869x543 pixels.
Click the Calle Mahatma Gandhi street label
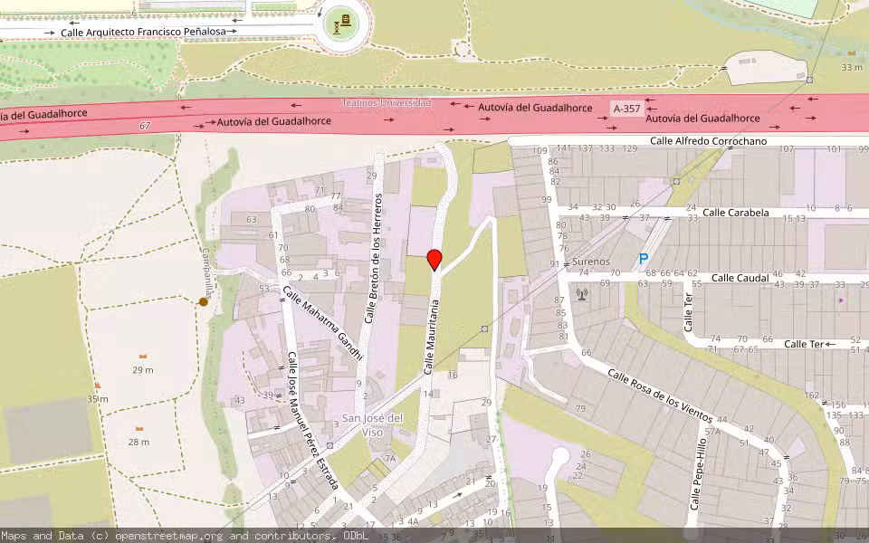(x=322, y=322)
